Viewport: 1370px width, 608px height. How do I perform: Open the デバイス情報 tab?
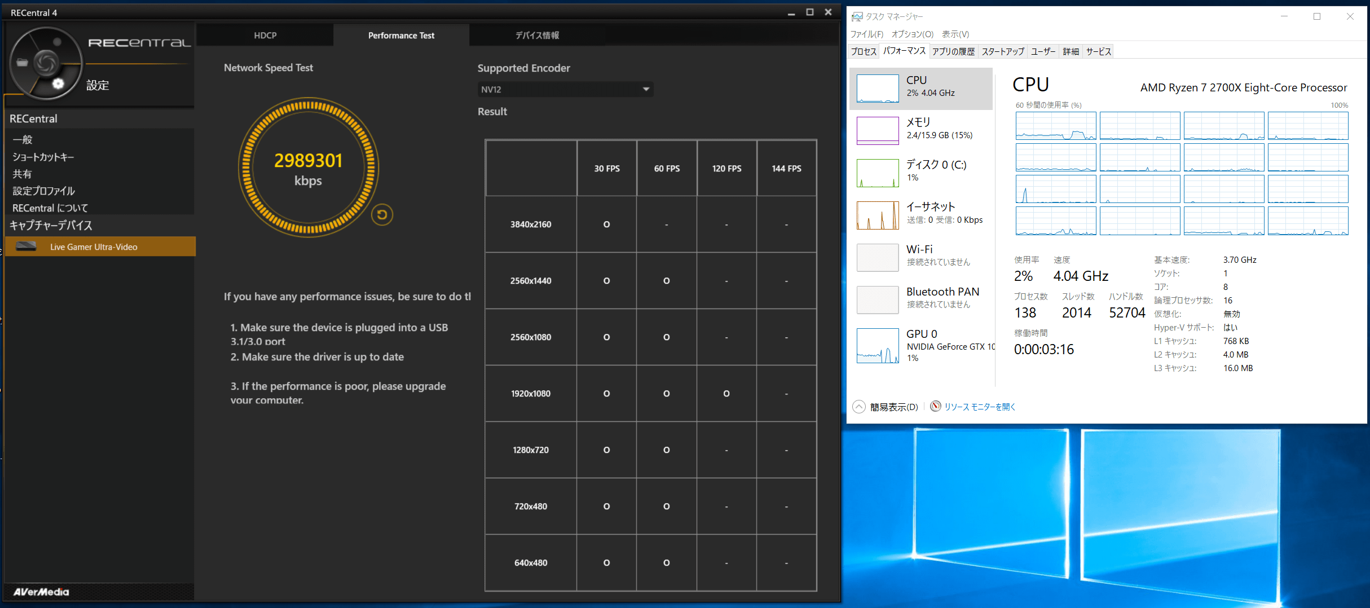tap(537, 35)
